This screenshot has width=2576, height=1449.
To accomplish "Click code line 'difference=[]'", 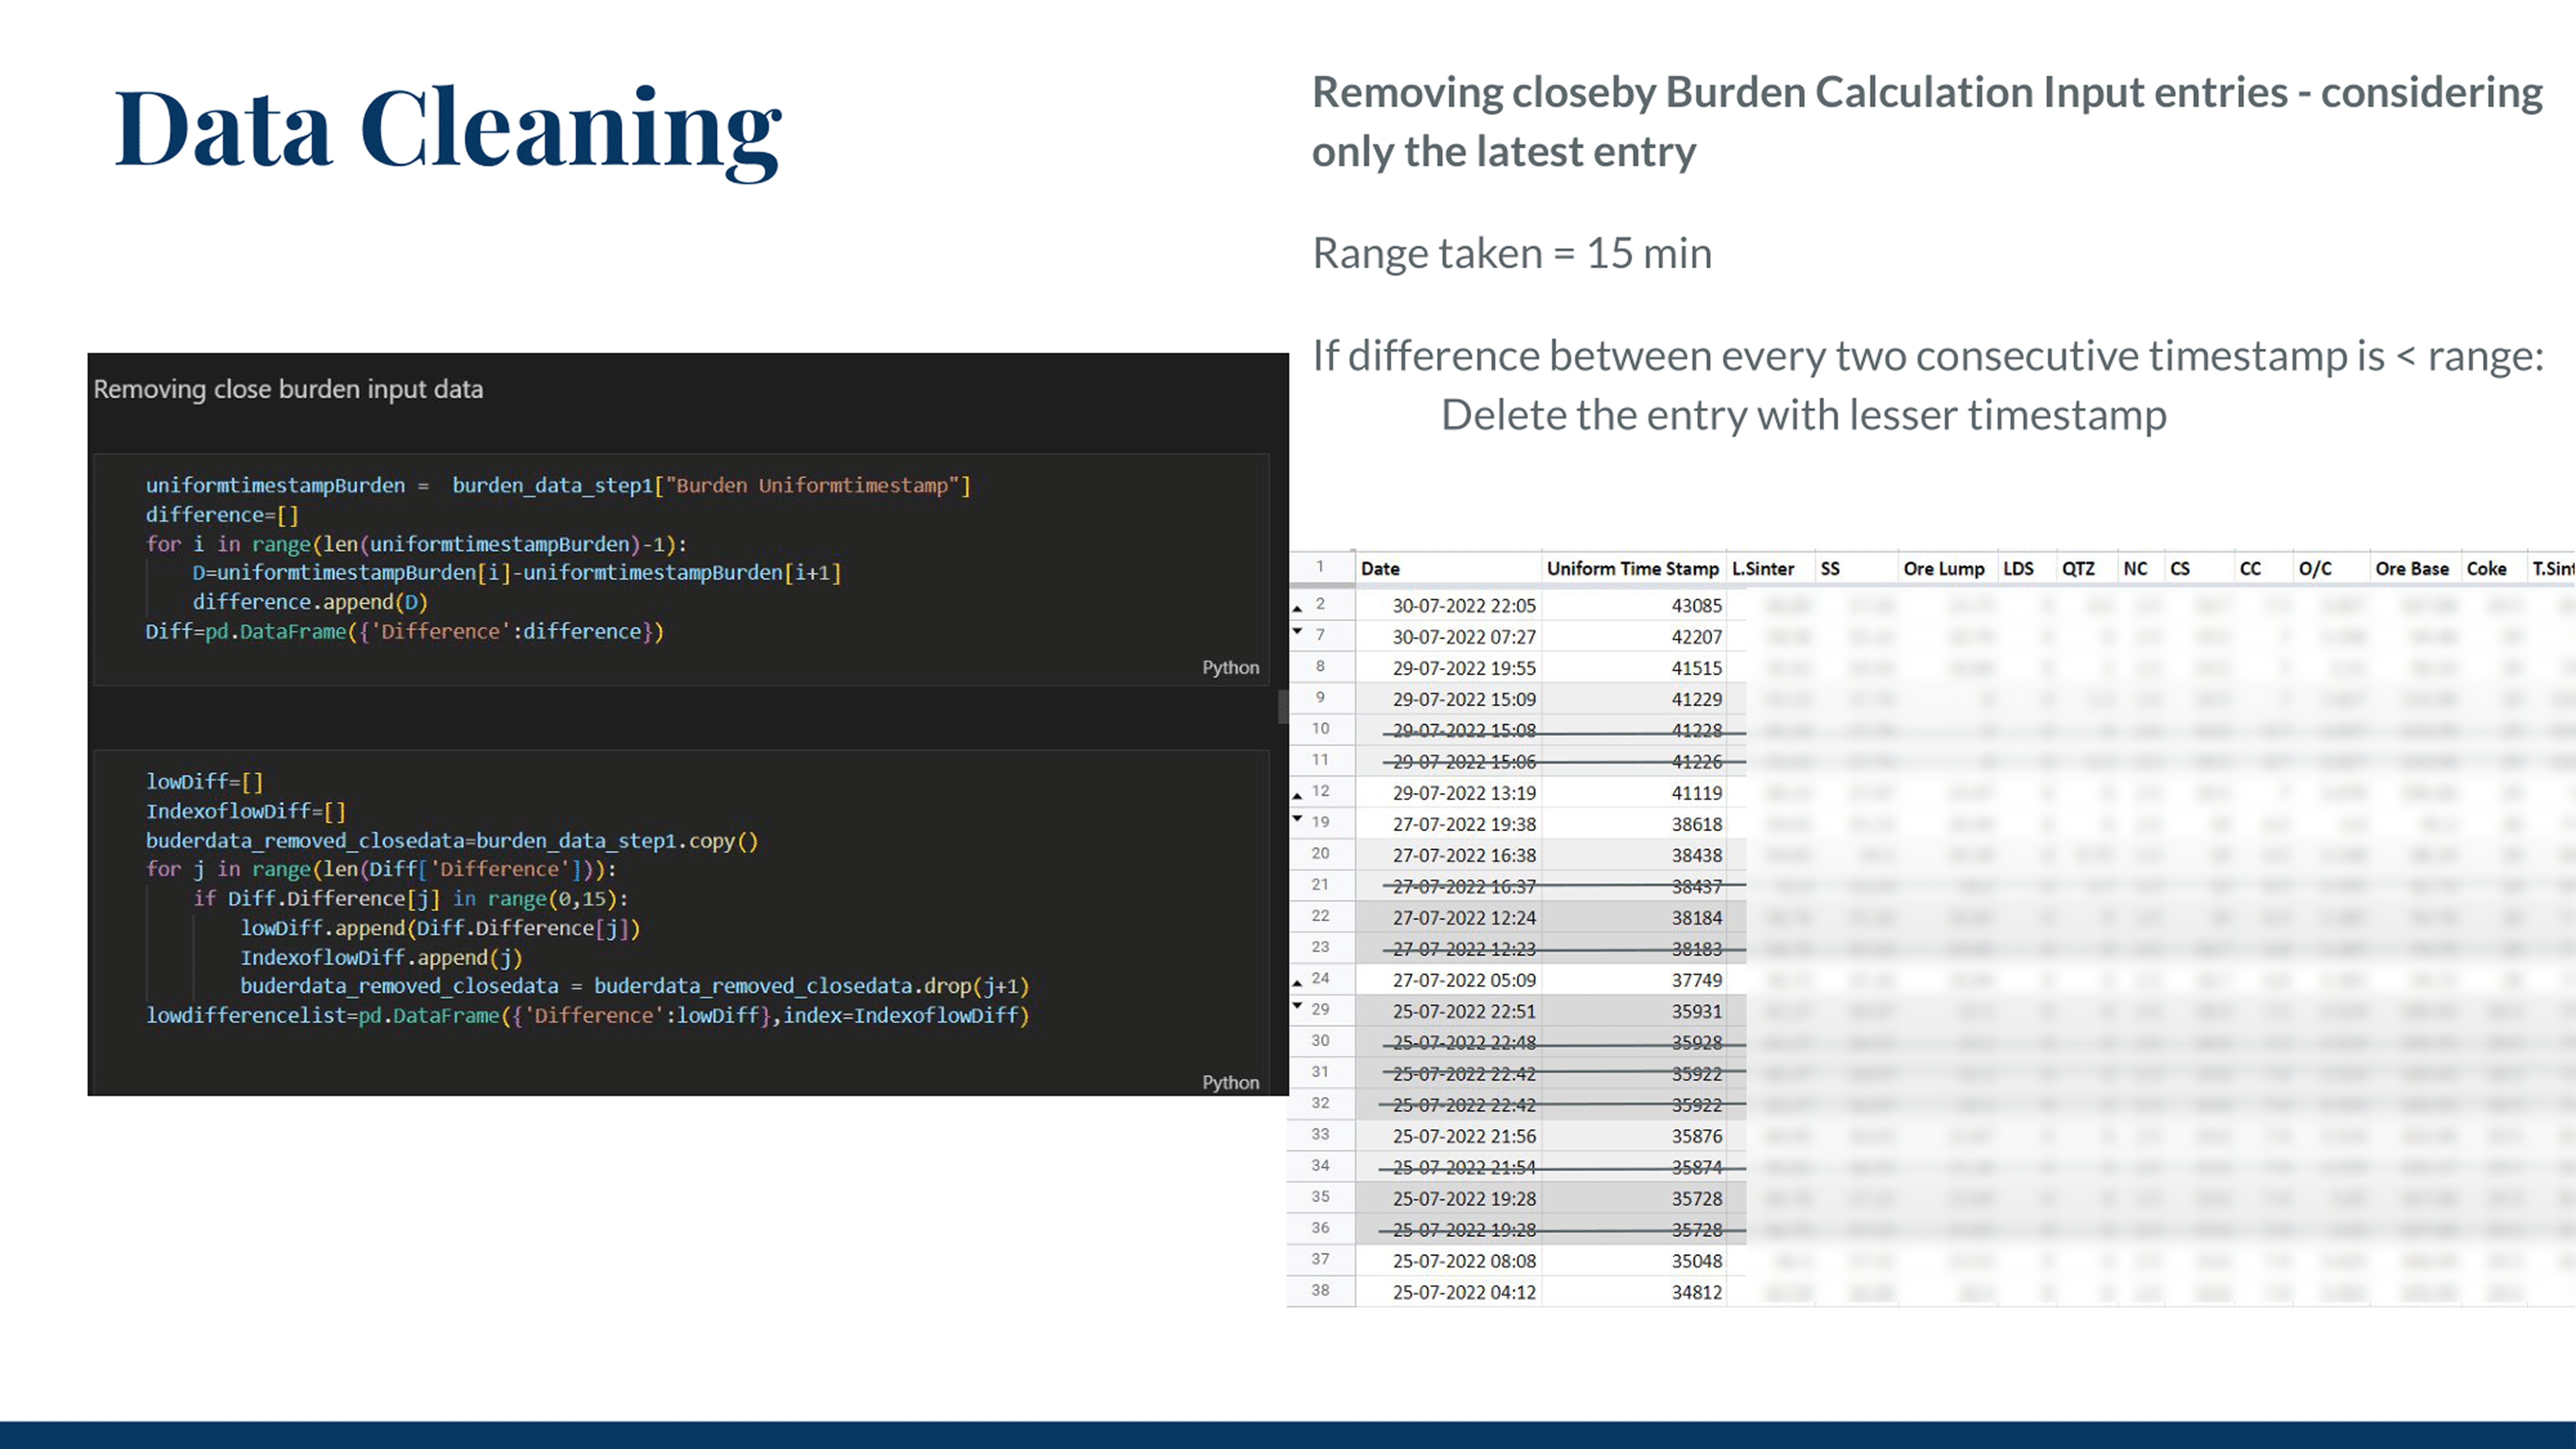I will [222, 515].
